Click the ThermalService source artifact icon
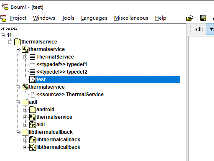 click(x=33, y=95)
